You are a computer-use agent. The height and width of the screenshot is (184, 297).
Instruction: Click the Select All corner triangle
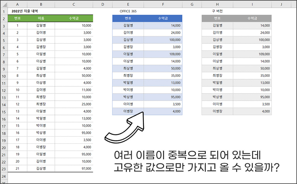[4, 4]
